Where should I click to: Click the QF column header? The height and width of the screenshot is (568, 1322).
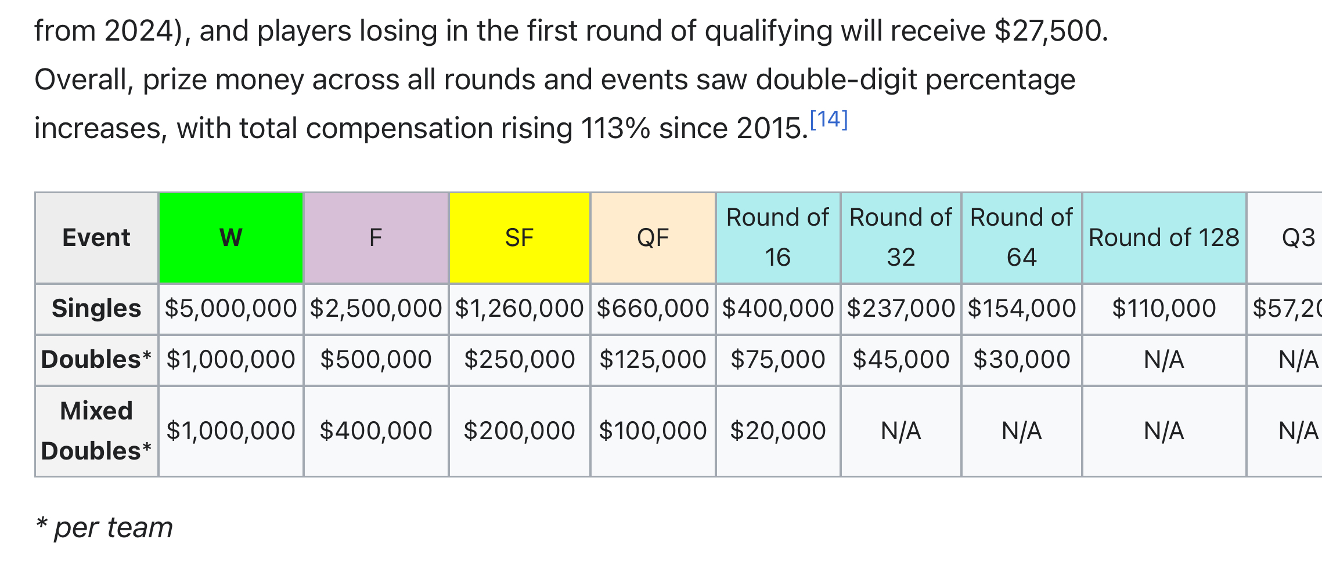653,238
